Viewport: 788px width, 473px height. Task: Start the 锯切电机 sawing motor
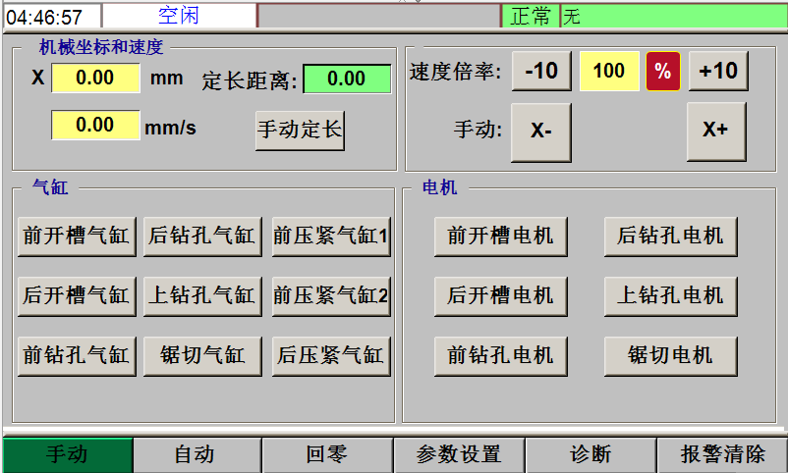pos(670,355)
